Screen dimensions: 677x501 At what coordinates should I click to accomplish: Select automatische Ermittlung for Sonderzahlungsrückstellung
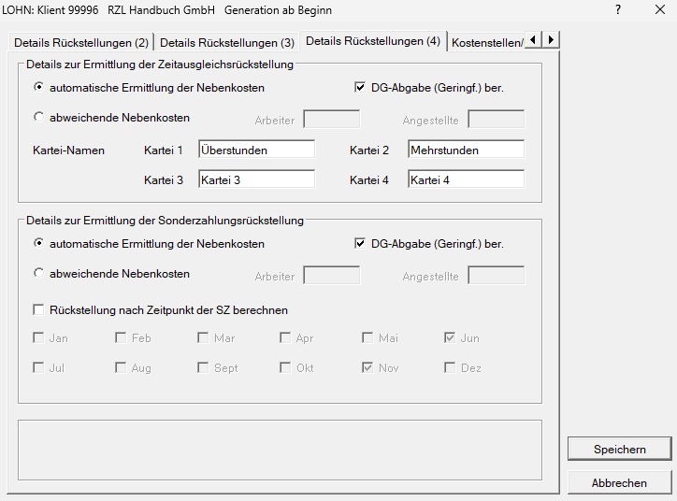click(38, 244)
